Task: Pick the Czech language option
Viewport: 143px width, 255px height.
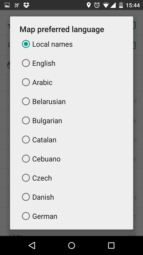Action: point(26,178)
